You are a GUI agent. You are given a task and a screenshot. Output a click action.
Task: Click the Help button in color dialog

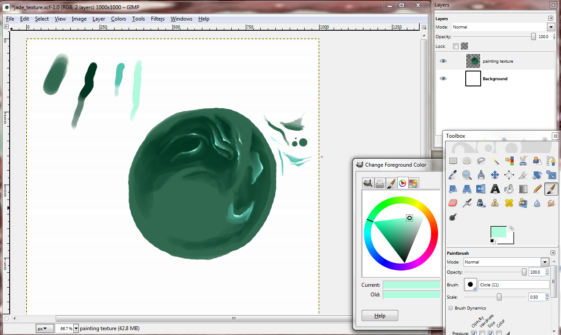click(x=380, y=316)
